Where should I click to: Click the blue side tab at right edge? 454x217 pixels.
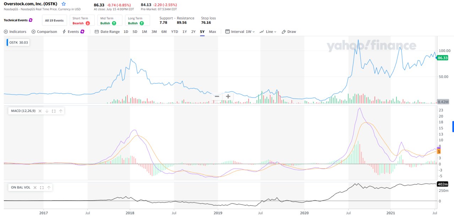(x=453, y=127)
